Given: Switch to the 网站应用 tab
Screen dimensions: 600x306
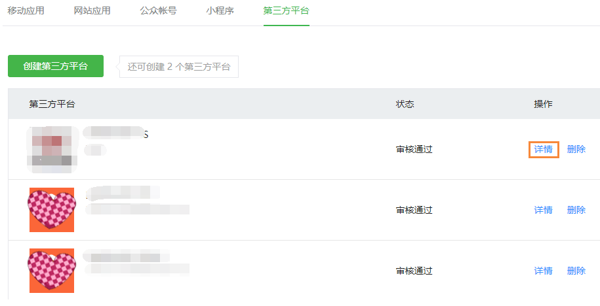Looking at the screenshot, I should click(92, 10).
